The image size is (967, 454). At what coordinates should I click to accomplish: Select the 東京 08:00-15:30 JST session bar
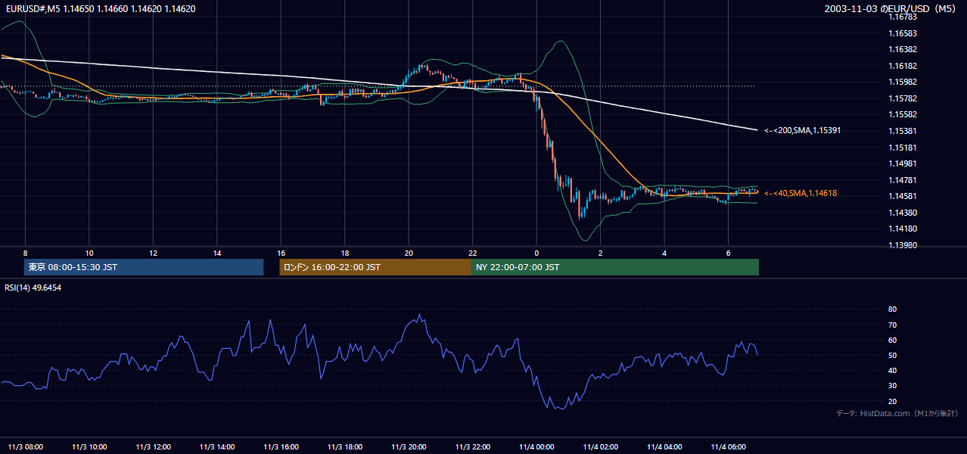[x=144, y=267]
